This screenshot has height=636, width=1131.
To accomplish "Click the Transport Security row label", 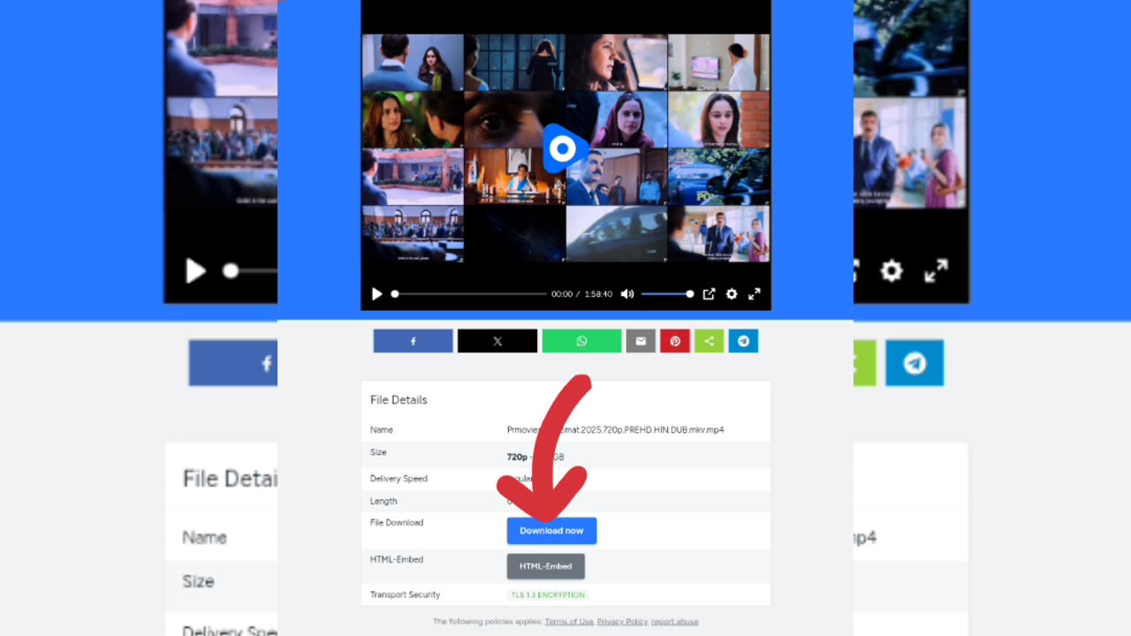I will 405,595.
